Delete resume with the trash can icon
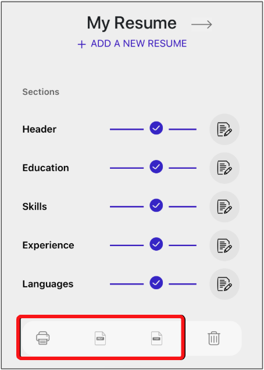The image size is (264, 370). click(214, 338)
